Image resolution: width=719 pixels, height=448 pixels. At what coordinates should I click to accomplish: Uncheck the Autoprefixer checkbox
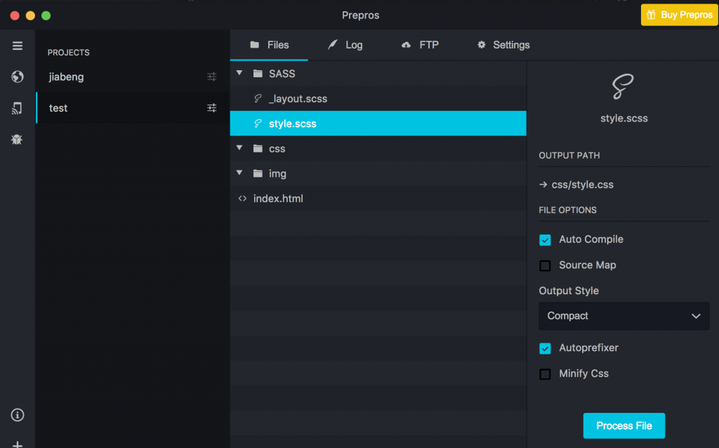pyautogui.click(x=545, y=348)
